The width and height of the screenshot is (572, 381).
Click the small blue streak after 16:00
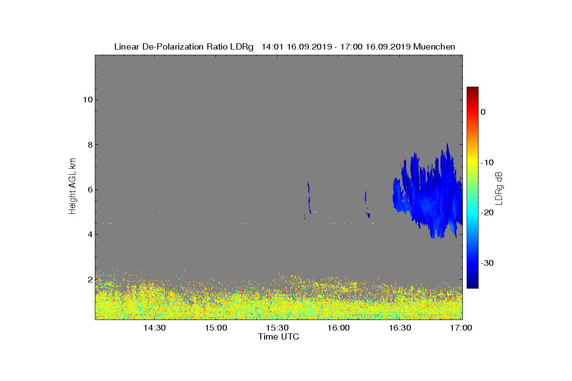(367, 205)
